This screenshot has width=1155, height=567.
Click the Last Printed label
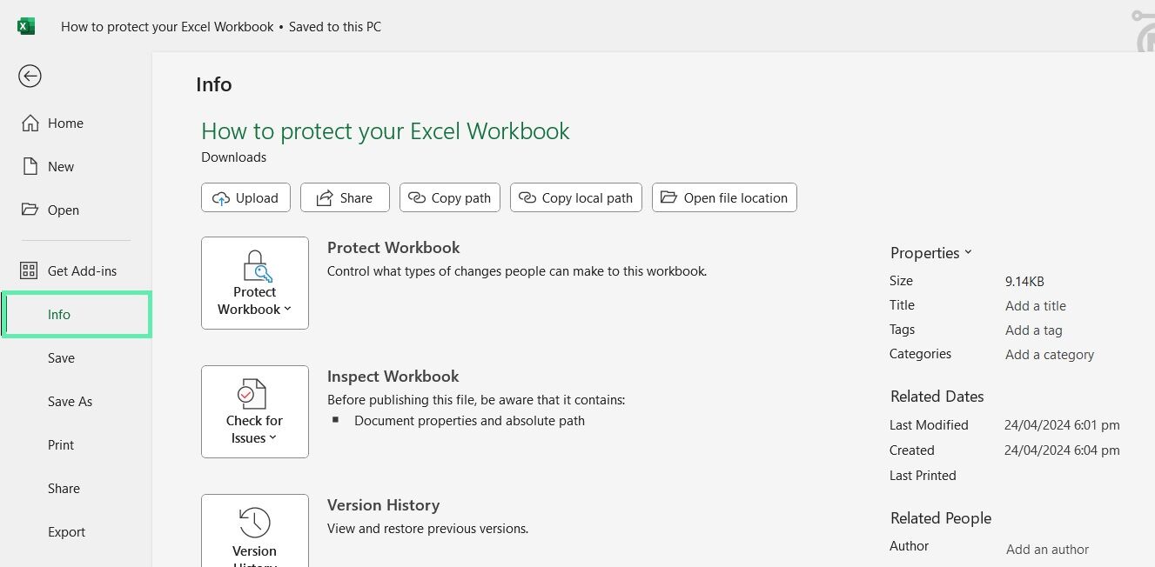[923, 476]
